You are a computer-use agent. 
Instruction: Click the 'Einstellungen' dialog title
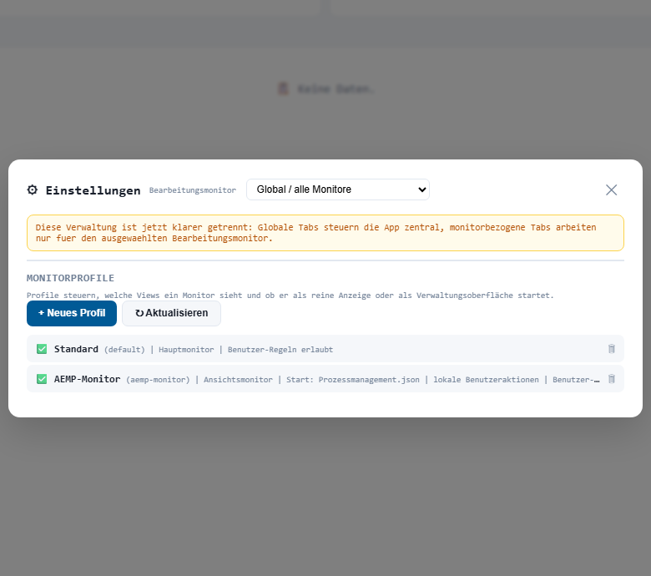93,190
